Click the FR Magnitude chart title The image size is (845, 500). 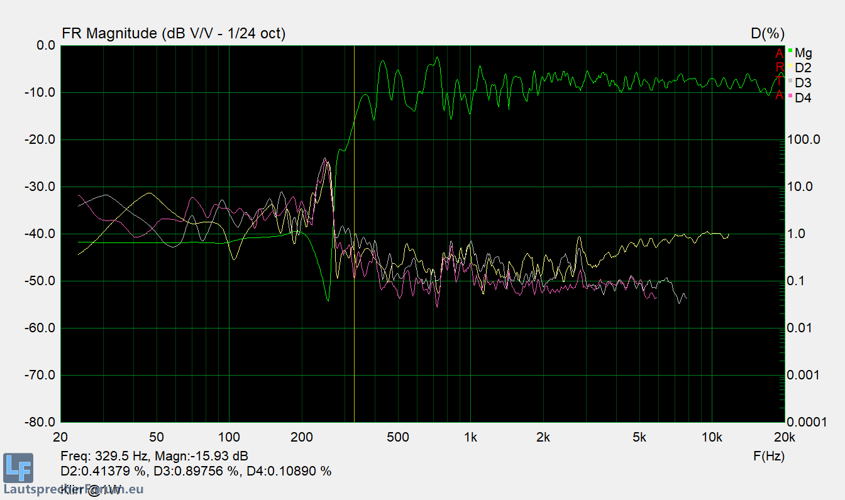click(173, 34)
